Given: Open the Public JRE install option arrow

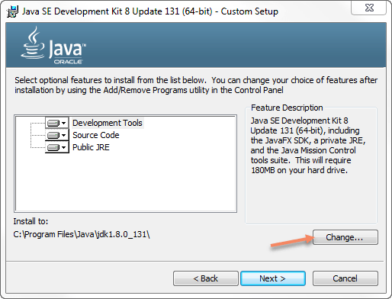Looking at the screenshot, I should click(x=64, y=147).
